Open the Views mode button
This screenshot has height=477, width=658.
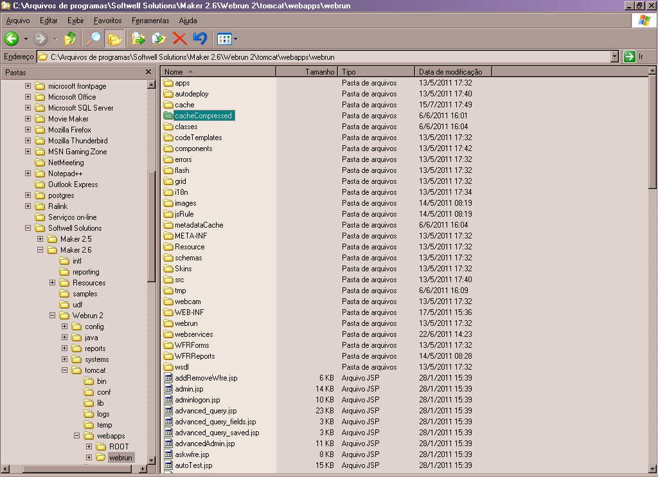pyautogui.click(x=224, y=39)
